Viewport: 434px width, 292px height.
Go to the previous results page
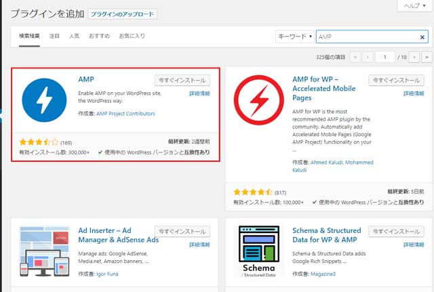368,57
